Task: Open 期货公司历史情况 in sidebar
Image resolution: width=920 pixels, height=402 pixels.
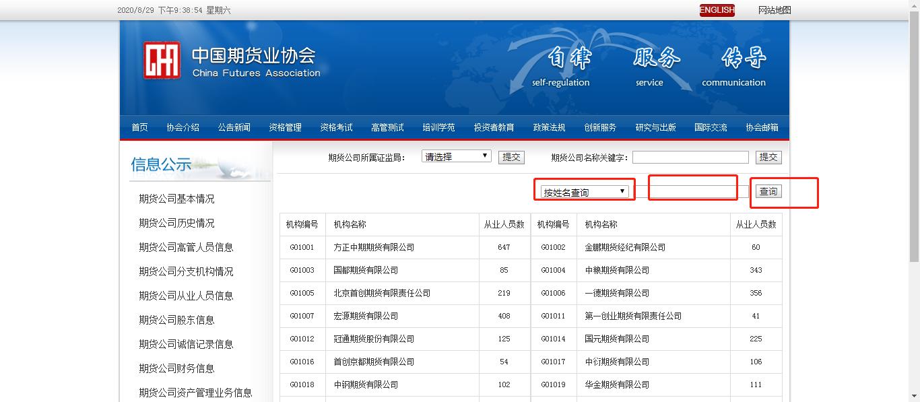Action: coord(177,223)
